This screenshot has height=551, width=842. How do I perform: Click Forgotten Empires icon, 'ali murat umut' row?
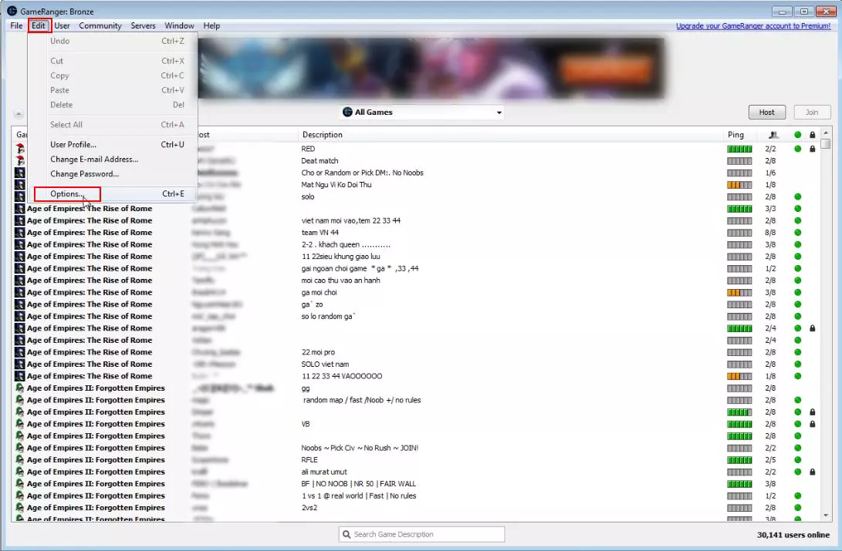(x=20, y=472)
